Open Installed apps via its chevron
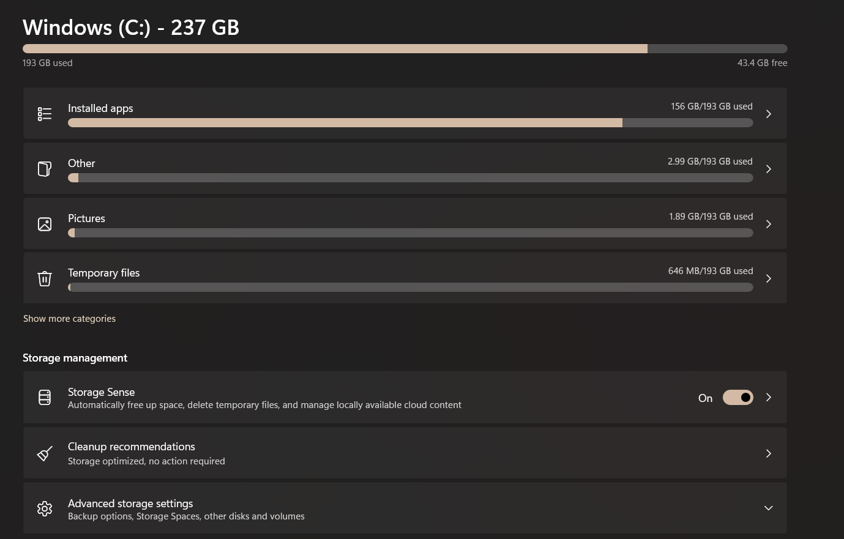Screen dimensions: 844x539 tap(768, 113)
